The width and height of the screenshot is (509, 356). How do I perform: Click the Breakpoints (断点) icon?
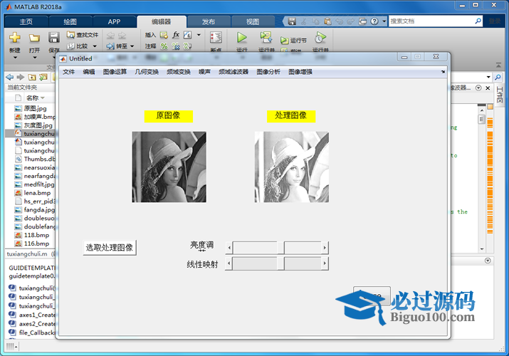pyautogui.click(x=216, y=38)
